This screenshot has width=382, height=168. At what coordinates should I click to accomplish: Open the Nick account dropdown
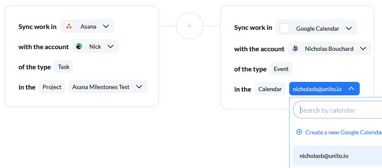point(95,46)
